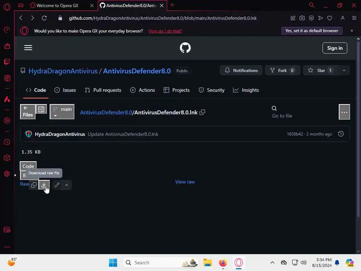The width and height of the screenshot is (361, 271).
Task: Open the Projects tab
Action: point(177,90)
